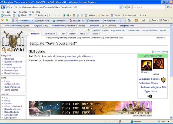The width and height of the screenshot is (173, 124).
Task: Open the history tab
Action: click(72, 34)
